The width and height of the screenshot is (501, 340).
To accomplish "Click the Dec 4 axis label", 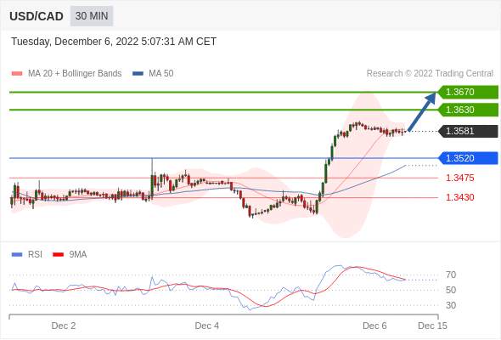I will [206, 326].
